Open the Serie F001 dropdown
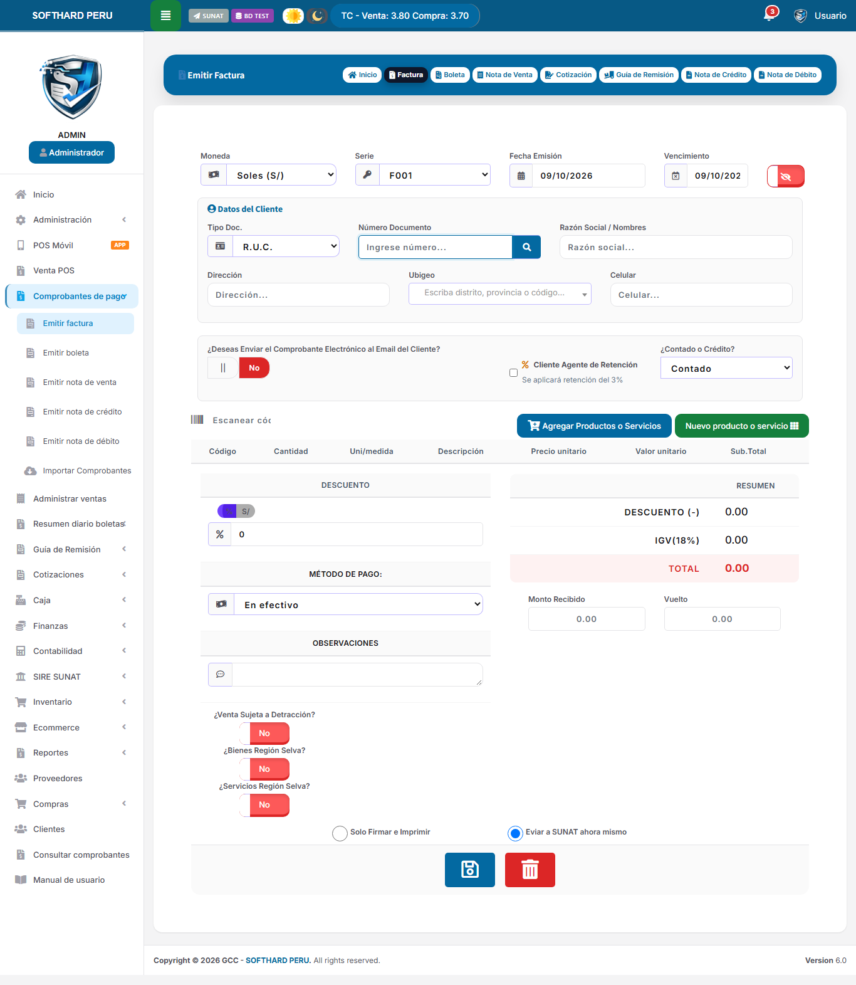 point(435,175)
